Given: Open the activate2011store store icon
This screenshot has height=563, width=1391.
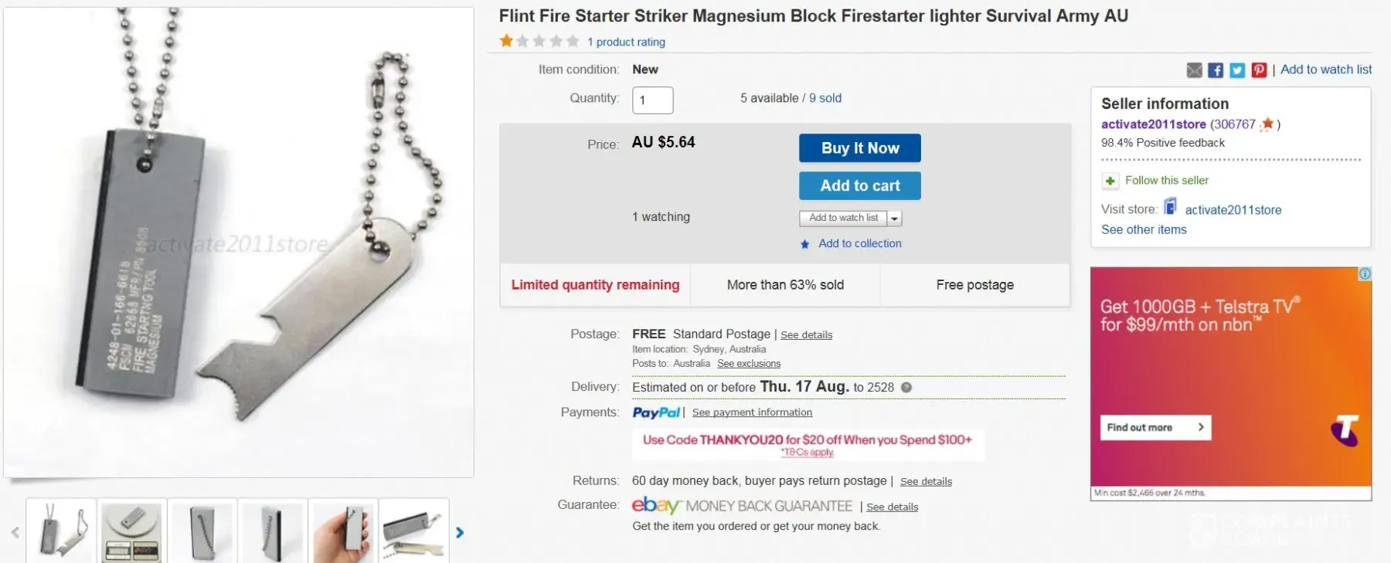Looking at the screenshot, I should coord(1171,207).
